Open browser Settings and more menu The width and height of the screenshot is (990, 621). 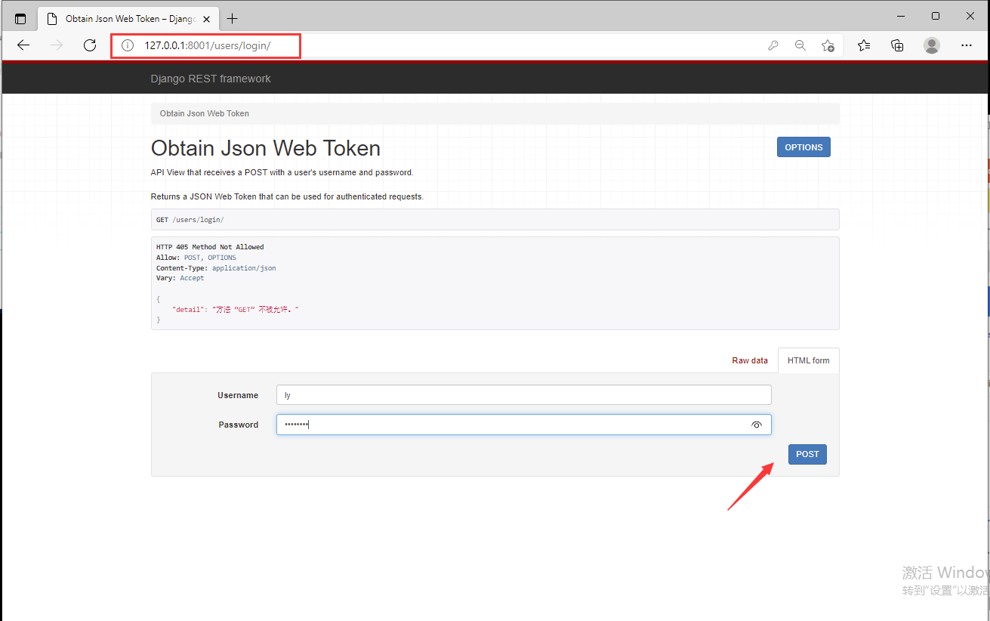967,45
